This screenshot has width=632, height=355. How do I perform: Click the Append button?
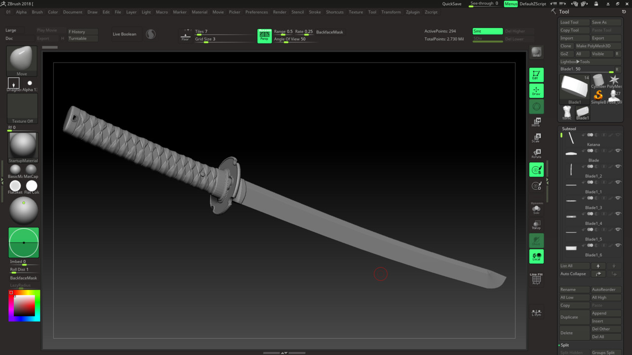606,313
